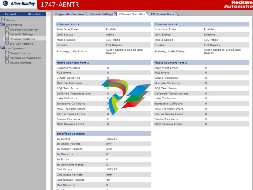The image size is (253, 190).
Task: Click the Interface Counters section header
Action: [103, 134]
